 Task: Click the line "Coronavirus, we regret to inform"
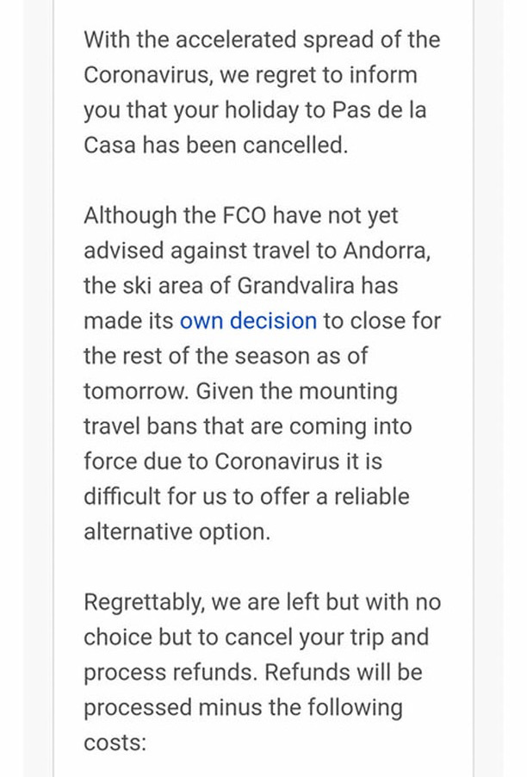[x=251, y=75]
